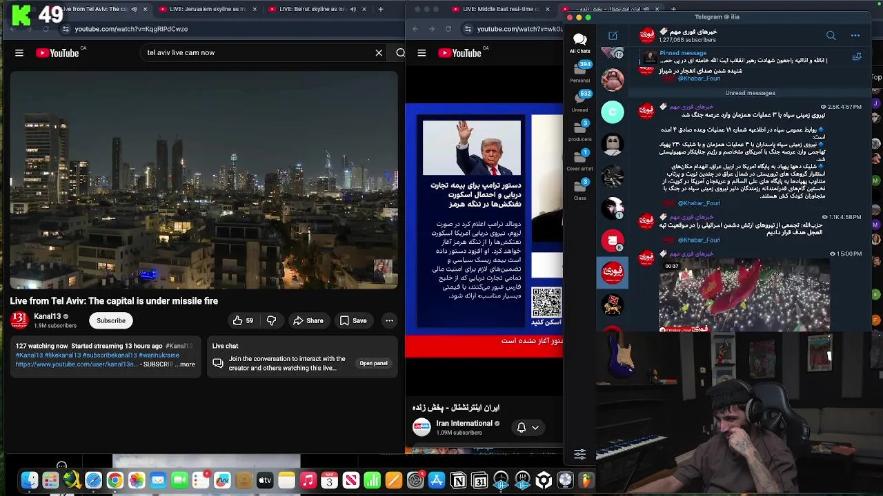Screen dimensions: 883x496
Task: Open Google Chrome from the Dock
Action: click(115, 480)
